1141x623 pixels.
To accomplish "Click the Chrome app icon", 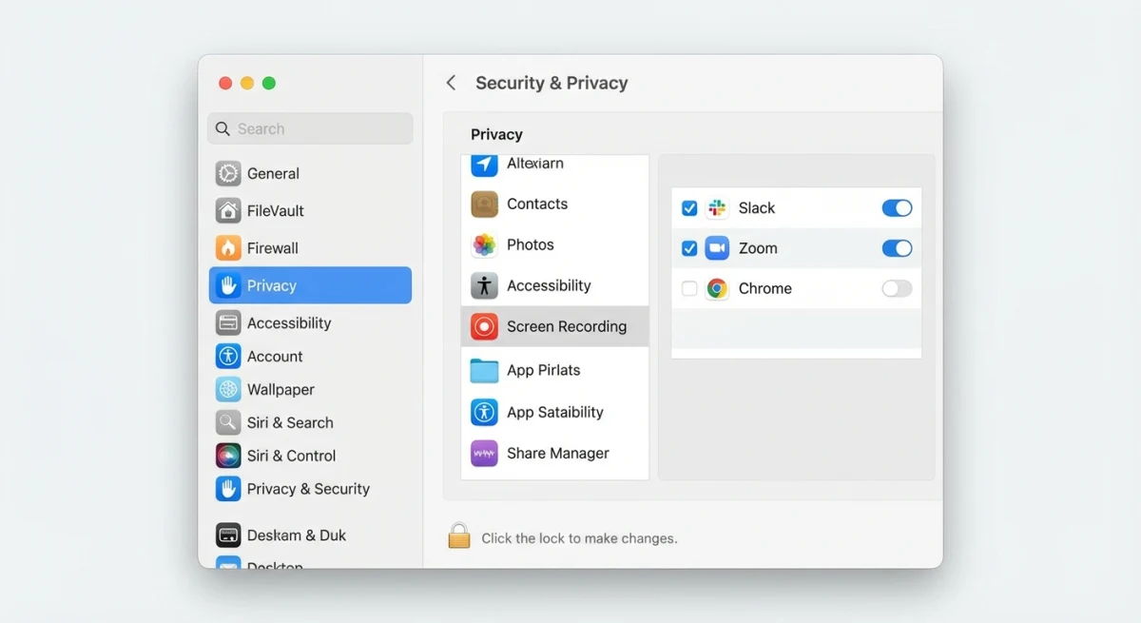I will pyautogui.click(x=717, y=288).
